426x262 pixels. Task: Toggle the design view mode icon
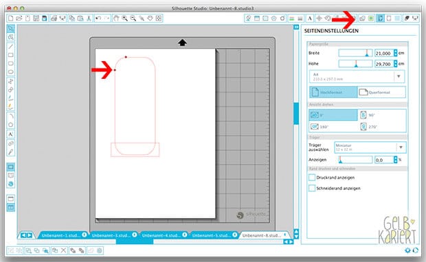pos(10,167)
